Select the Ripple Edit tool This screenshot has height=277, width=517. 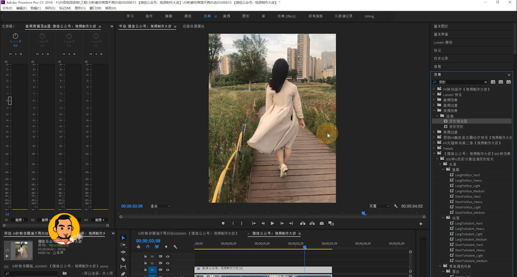pos(124,252)
